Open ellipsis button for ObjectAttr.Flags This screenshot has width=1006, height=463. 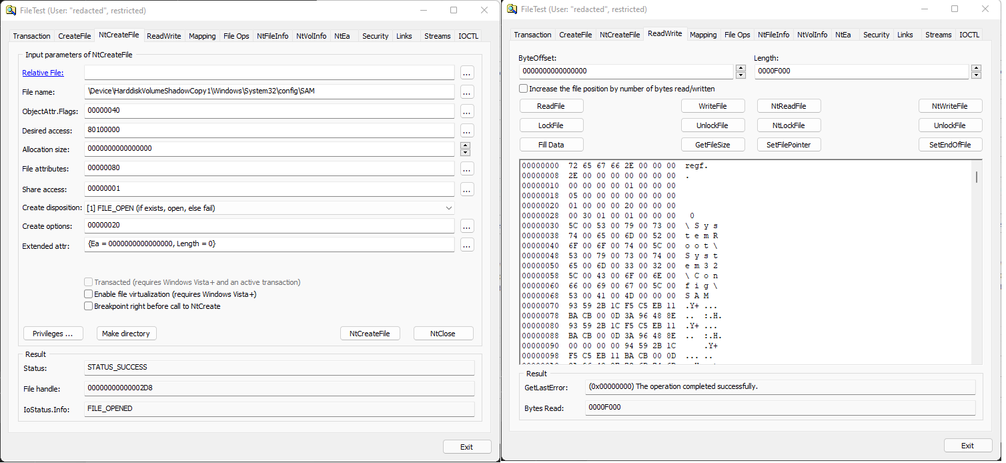pyautogui.click(x=467, y=111)
